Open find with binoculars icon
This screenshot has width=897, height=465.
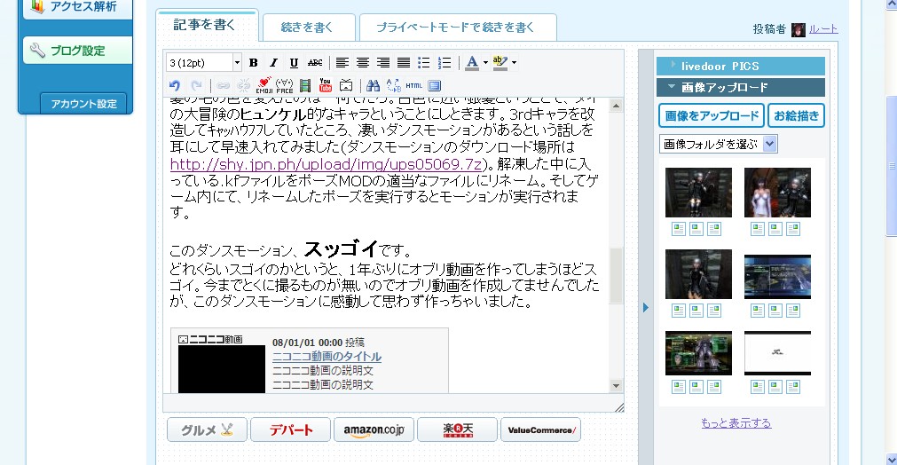[x=373, y=86]
